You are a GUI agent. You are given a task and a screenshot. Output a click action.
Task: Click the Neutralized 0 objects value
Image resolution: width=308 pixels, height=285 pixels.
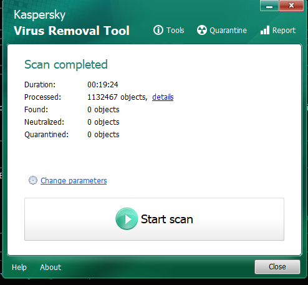click(x=103, y=122)
